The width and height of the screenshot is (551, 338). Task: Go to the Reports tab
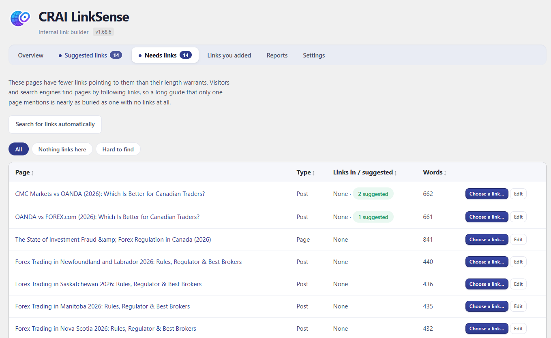(277, 55)
